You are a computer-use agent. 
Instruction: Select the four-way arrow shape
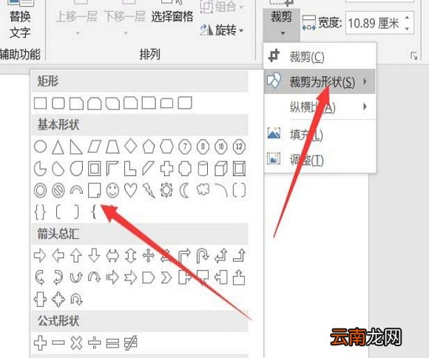pos(149,256)
